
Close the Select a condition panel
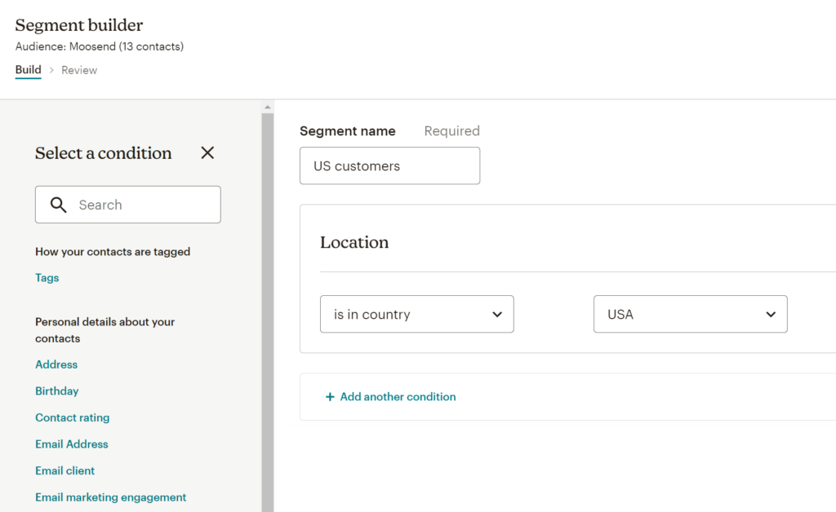tap(207, 152)
